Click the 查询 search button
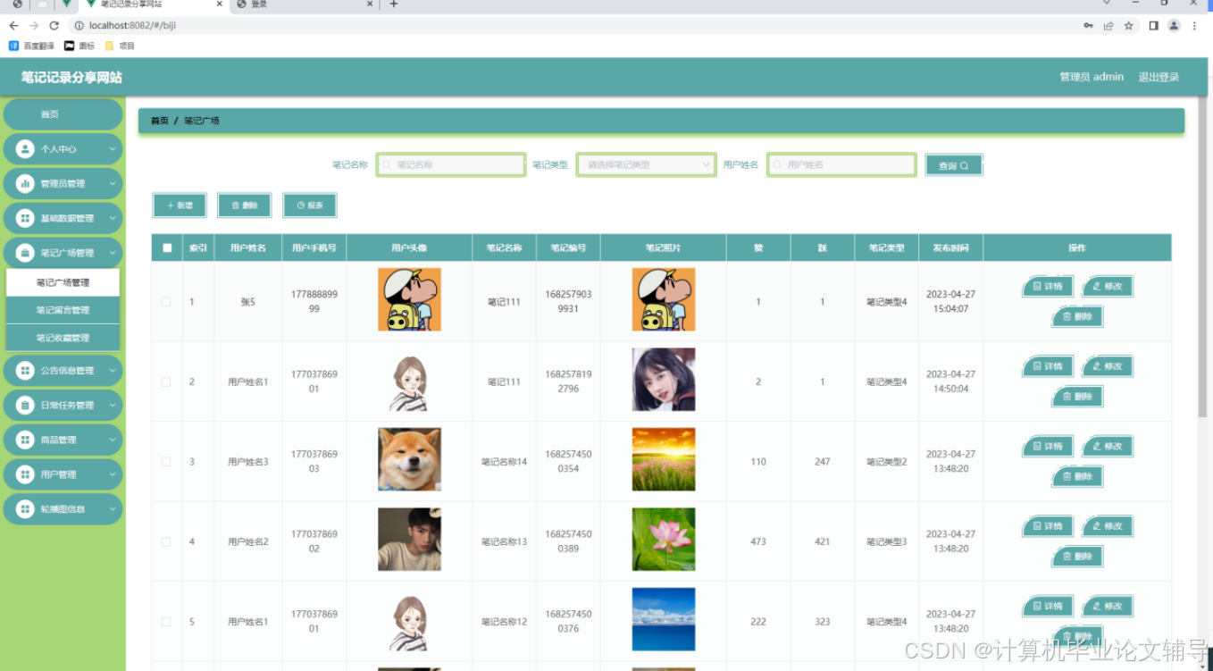This screenshot has width=1213, height=671. 954,165
